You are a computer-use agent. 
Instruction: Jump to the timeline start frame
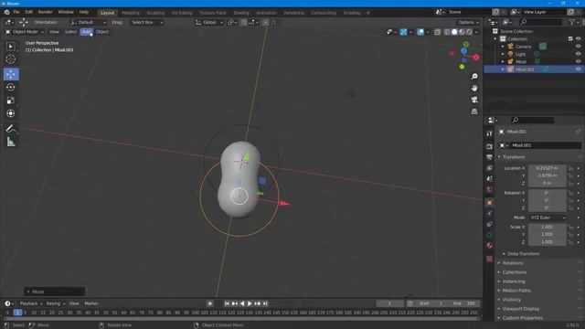[227, 303]
